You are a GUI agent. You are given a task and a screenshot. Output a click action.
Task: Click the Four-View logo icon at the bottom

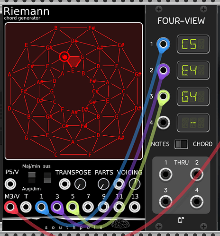pos(181,220)
